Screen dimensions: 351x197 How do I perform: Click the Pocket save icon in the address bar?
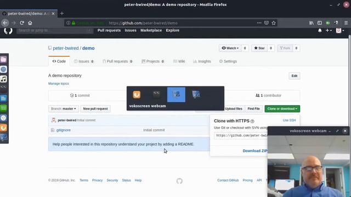(267, 23)
